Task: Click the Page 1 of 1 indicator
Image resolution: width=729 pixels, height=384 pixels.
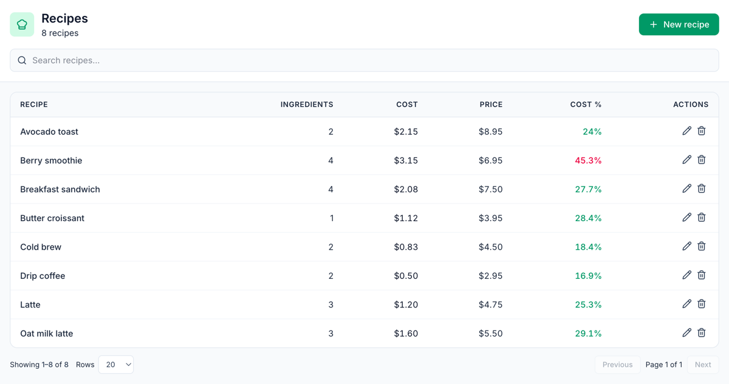Action: pyautogui.click(x=663, y=365)
